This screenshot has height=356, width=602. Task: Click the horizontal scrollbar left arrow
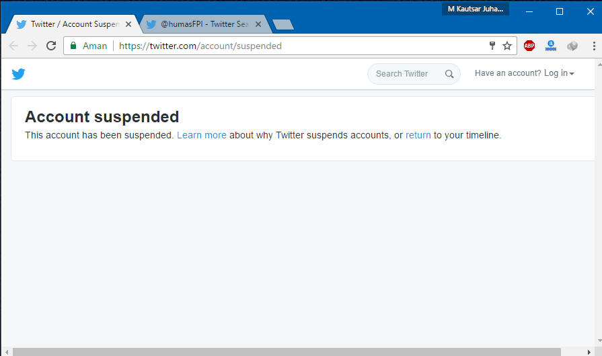(7, 352)
